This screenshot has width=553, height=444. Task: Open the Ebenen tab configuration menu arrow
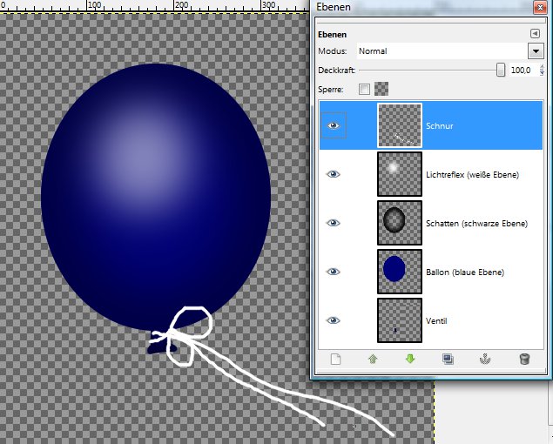click(535, 34)
